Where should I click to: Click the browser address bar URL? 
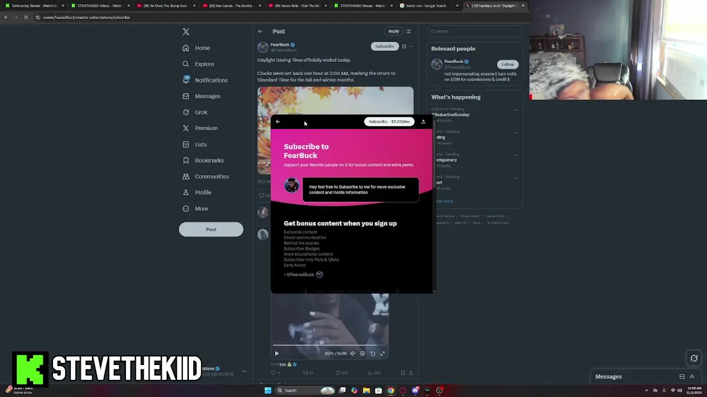pyautogui.click(x=87, y=17)
